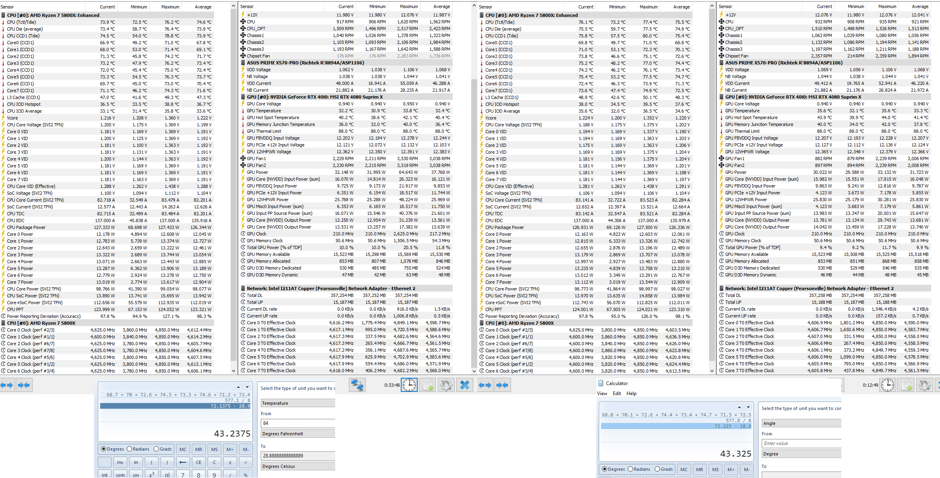This screenshot has height=478, width=940.
Task: Click MC button in right calculator
Action: coord(684,470)
